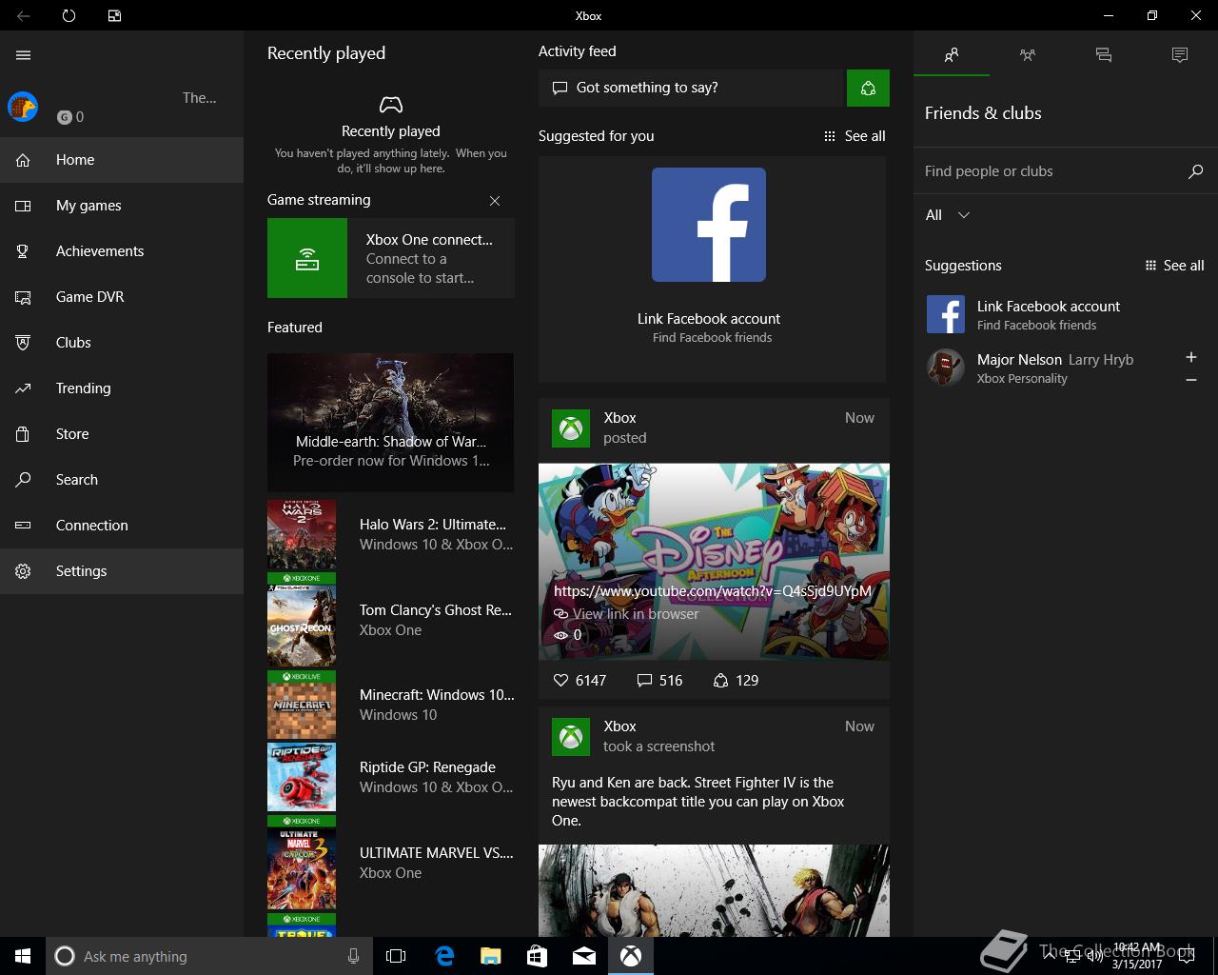Screen dimensions: 1218x975
Task: Expand the All filter dropdown
Action: click(x=948, y=215)
